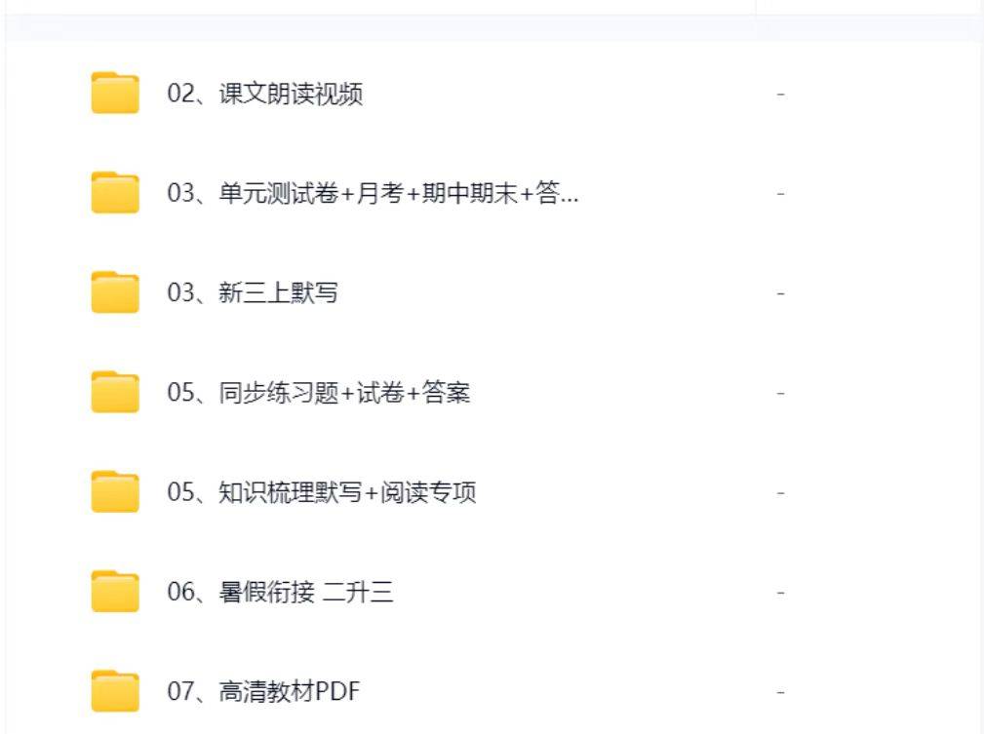
Task: Click the size dash in 02、课文朗读视频 row
Action: pyautogui.click(x=781, y=95)
